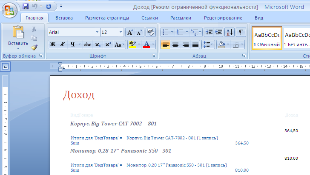Apply the red font color
This screenshot has width=310, height=175.
pyautogui.click(x=146, y=44)
